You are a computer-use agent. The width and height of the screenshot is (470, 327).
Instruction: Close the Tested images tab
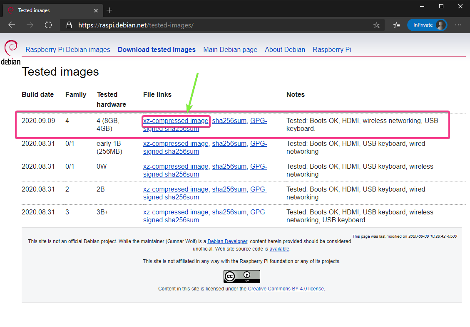[x=95, y=10]
